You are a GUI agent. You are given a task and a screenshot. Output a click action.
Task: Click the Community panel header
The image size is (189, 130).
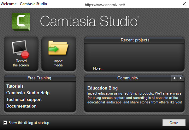coord(128,78)
